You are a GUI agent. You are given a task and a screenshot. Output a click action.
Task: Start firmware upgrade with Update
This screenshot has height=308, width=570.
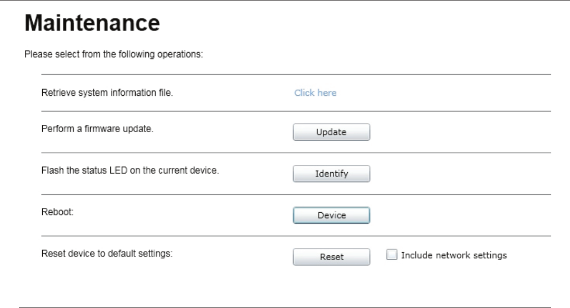(x=331, y=132)
